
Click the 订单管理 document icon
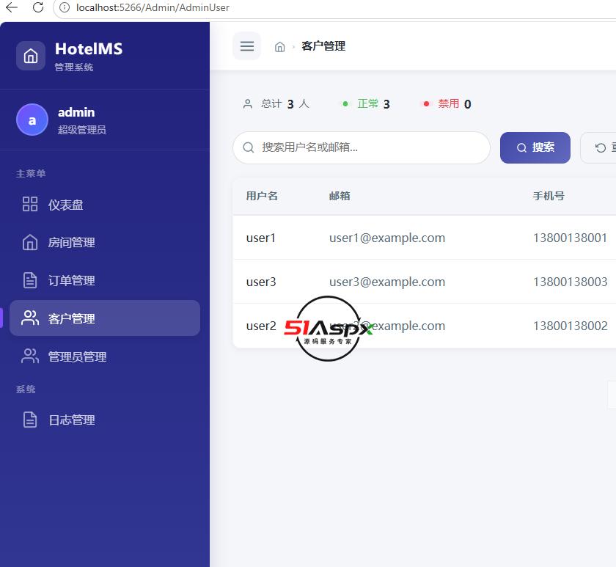pos(30,280)
